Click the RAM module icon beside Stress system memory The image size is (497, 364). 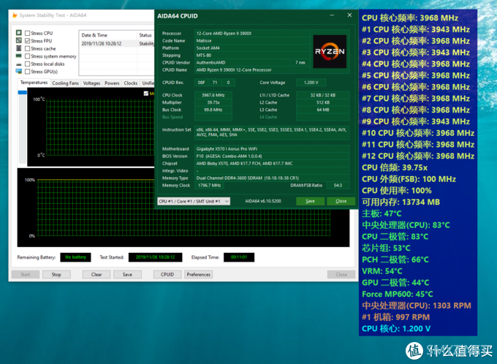click(x=19, y=56)
